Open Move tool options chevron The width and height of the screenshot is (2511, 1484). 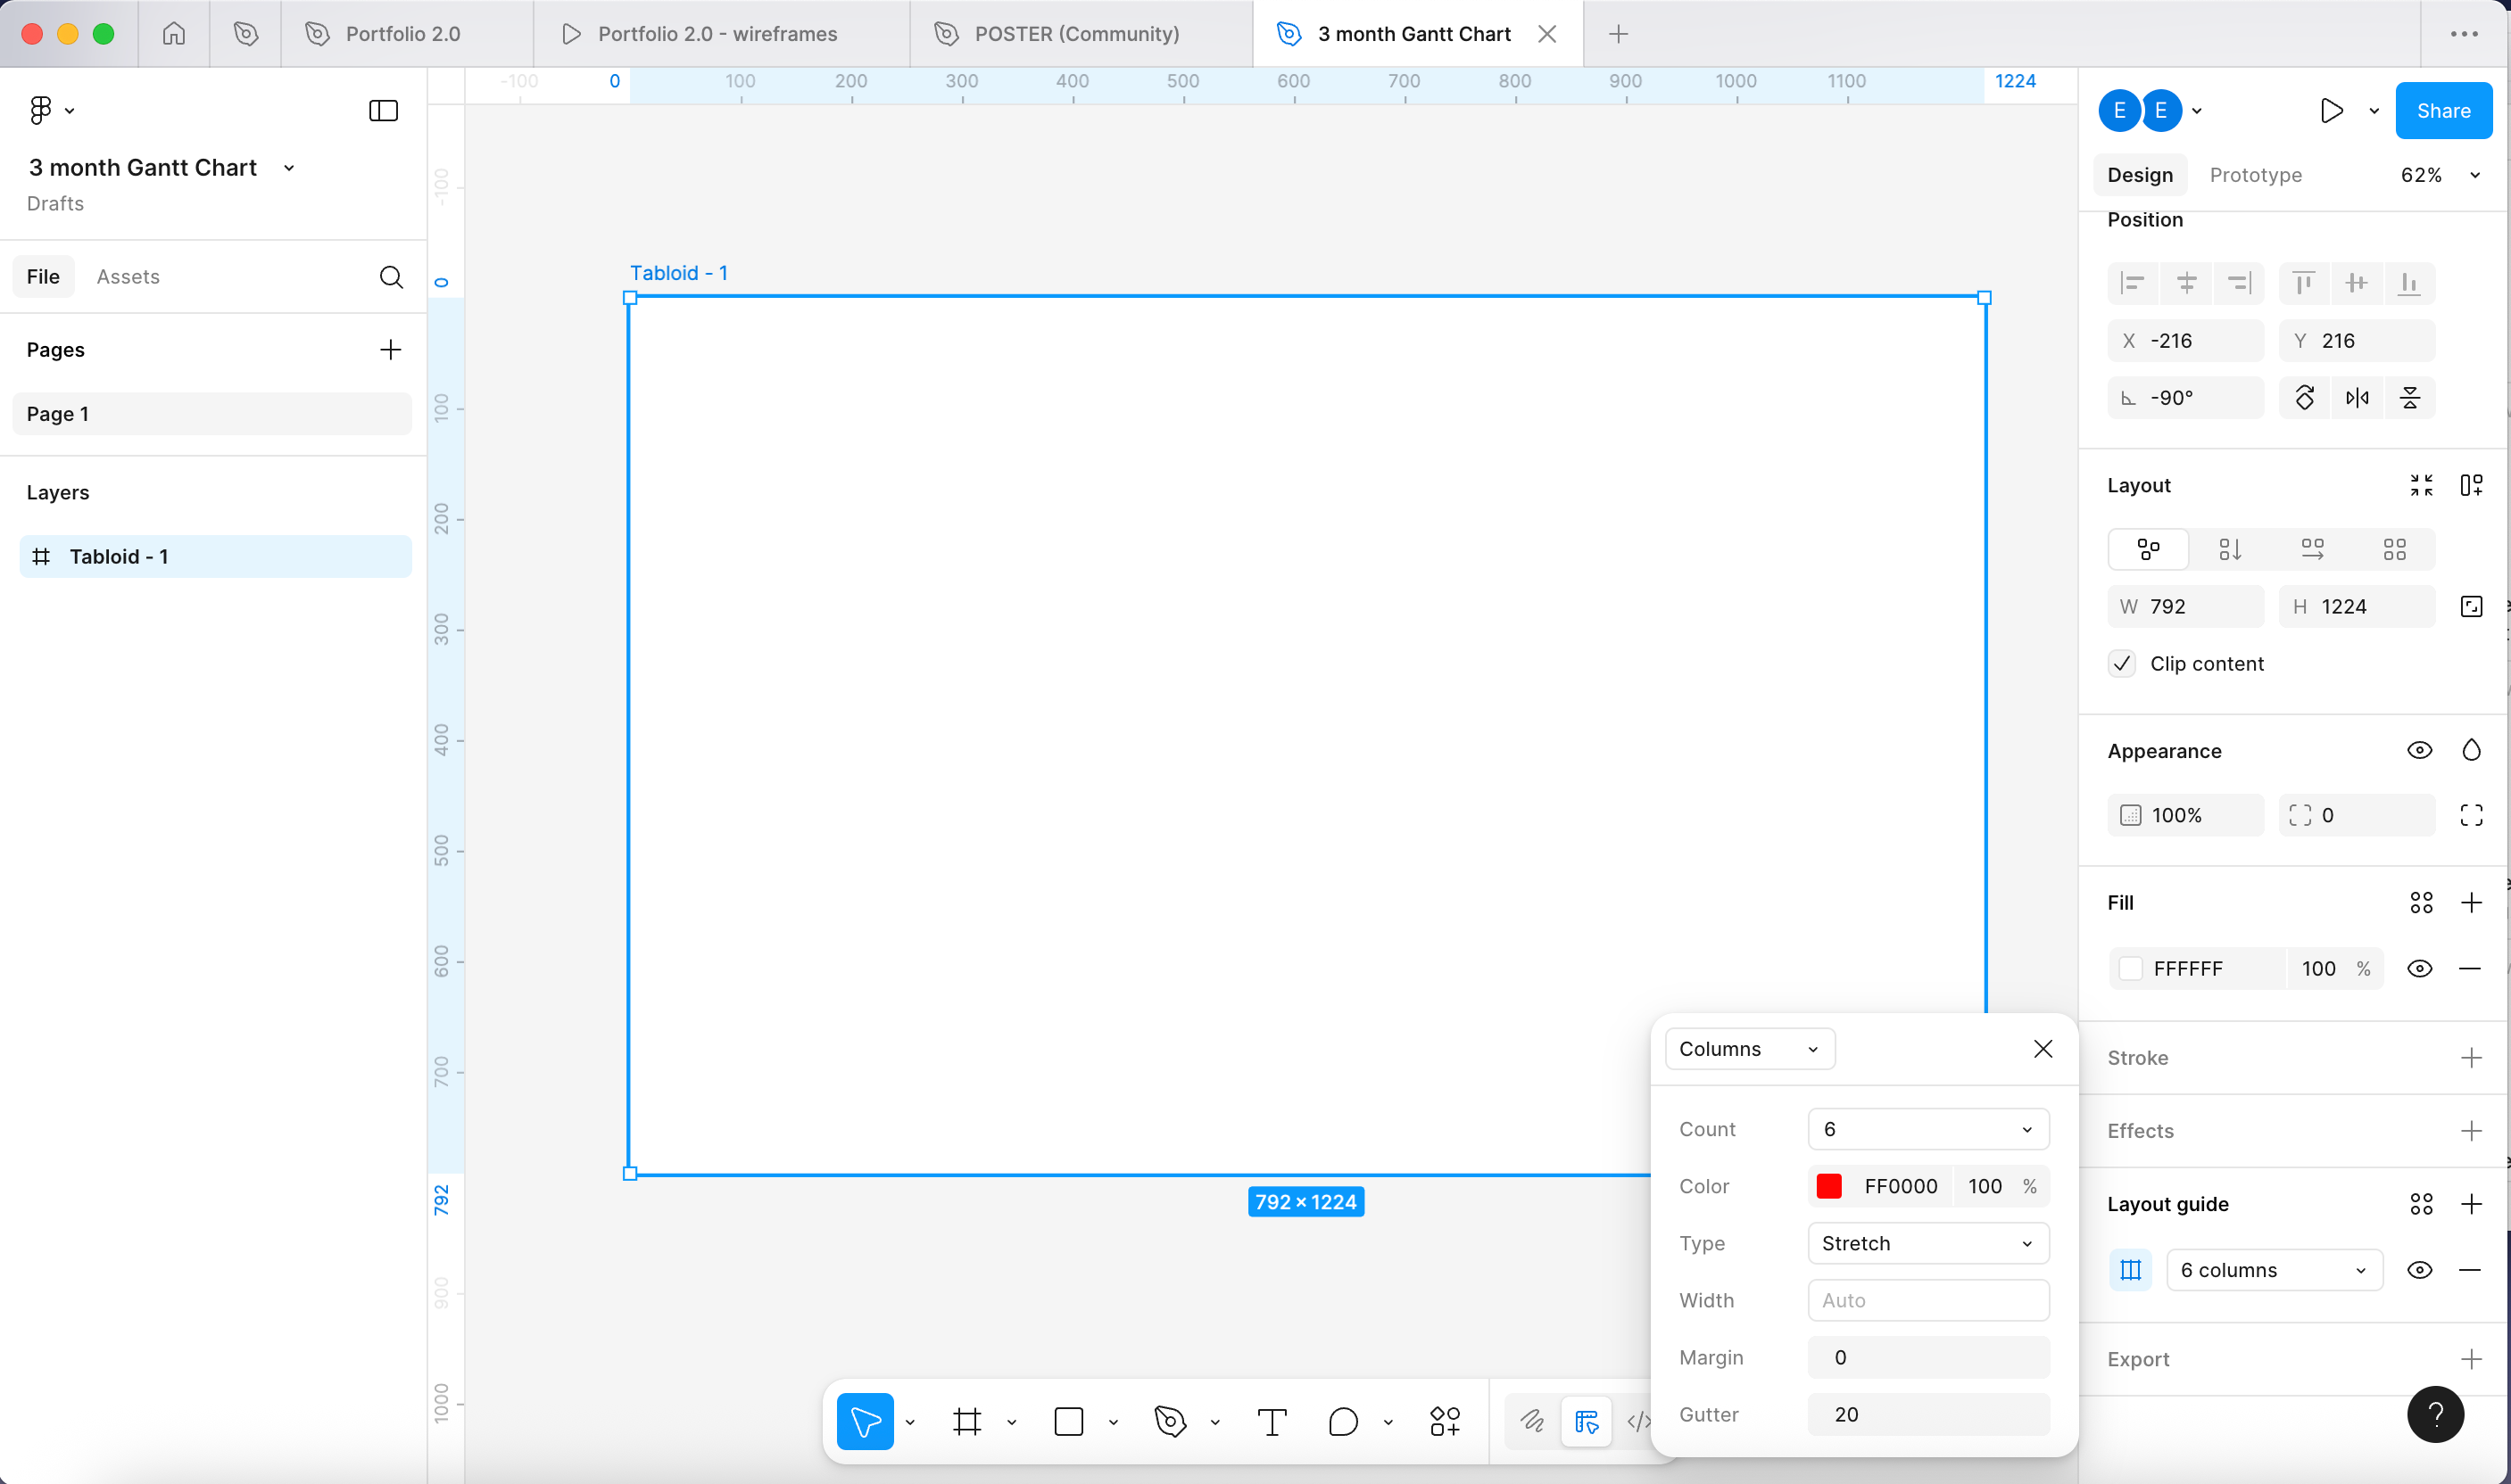(x=909, y=1422)
